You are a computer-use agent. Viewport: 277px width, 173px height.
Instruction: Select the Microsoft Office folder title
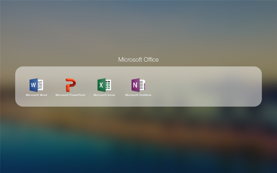coord(138,60)
